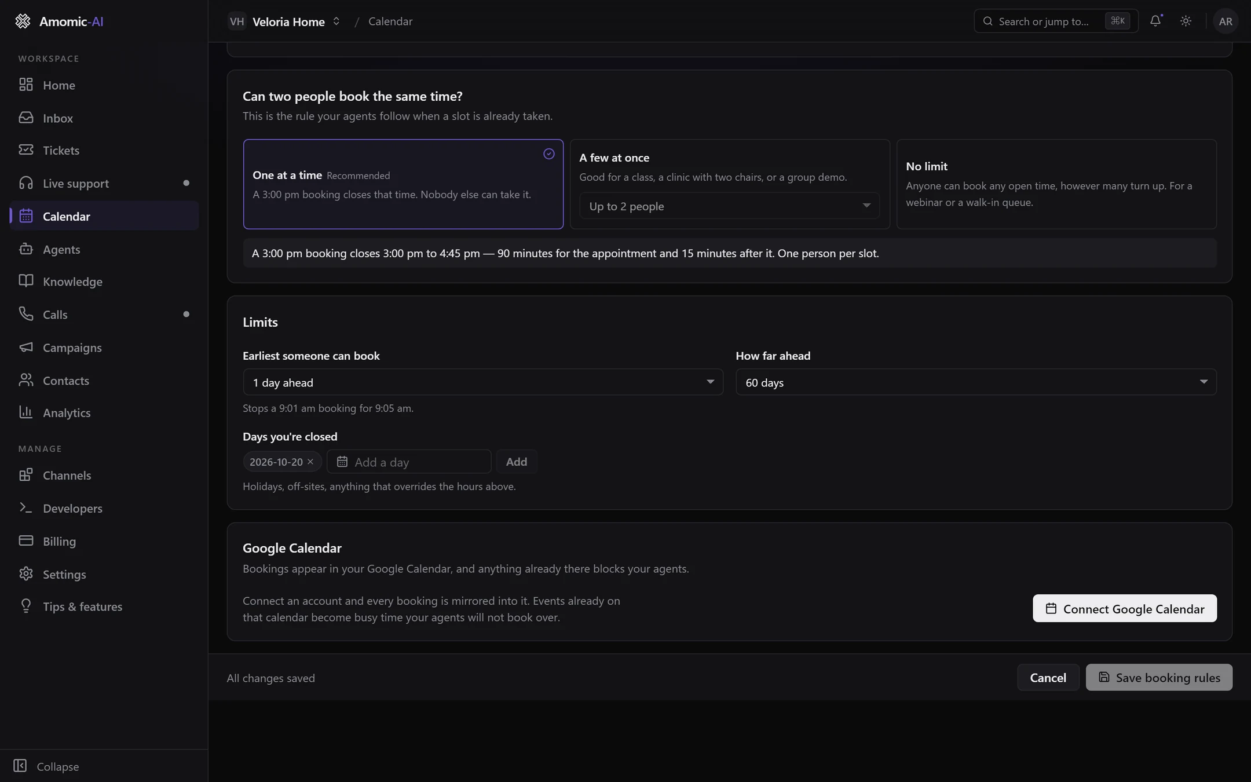
Task: Click the Campaigns megaphone icon
Action: pyautogui.click(x=25, y=347)
